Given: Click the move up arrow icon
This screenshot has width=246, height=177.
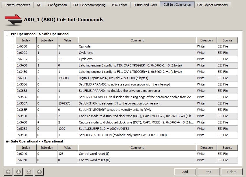Looking at the screenshot, I should click(x=8, y=172).
